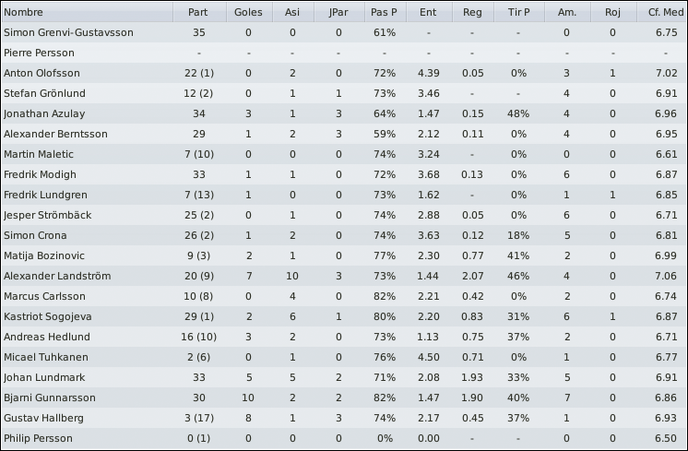This screenshot has height=451, width=688.
Task: Sort by Am. column header
Action: tap(567, 12)
